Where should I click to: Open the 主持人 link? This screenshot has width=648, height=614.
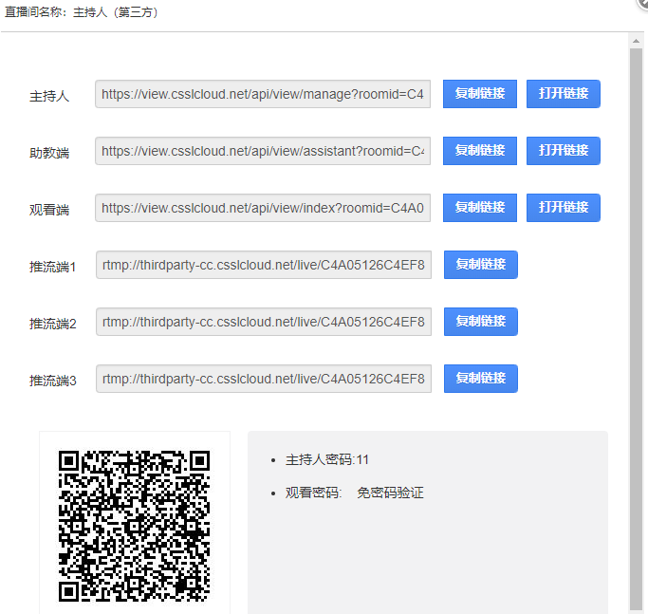pyautogui.click(x=564, y=94)
